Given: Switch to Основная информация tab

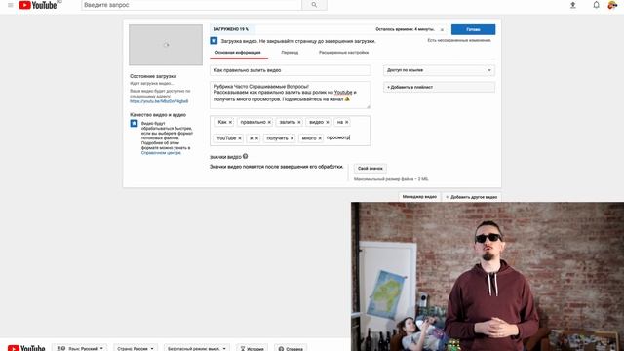Looking at the screenshot, I should (238, 52).
